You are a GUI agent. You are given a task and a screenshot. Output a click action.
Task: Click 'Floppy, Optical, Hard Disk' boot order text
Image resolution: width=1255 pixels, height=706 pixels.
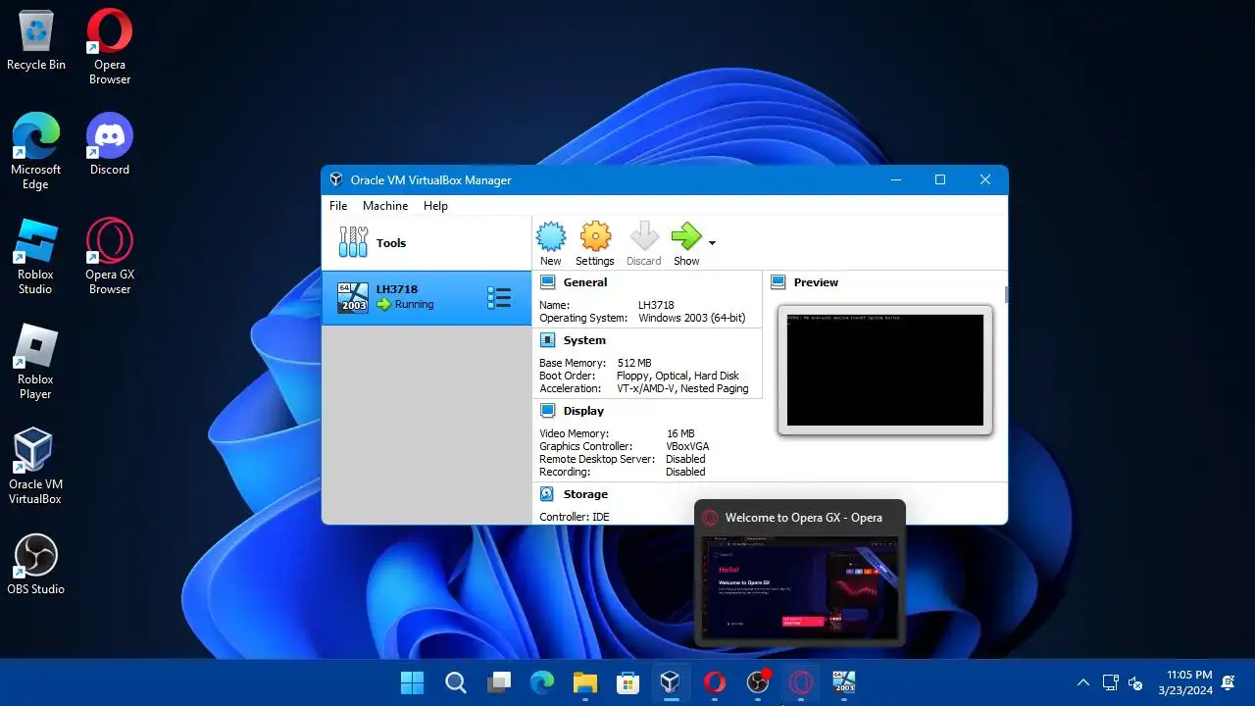[678, 376]
